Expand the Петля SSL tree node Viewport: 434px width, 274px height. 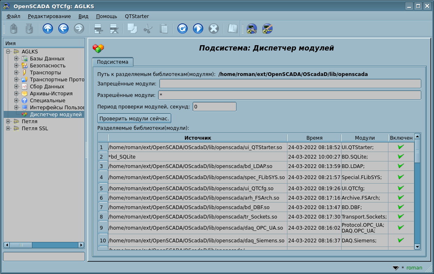pos(8,128)
